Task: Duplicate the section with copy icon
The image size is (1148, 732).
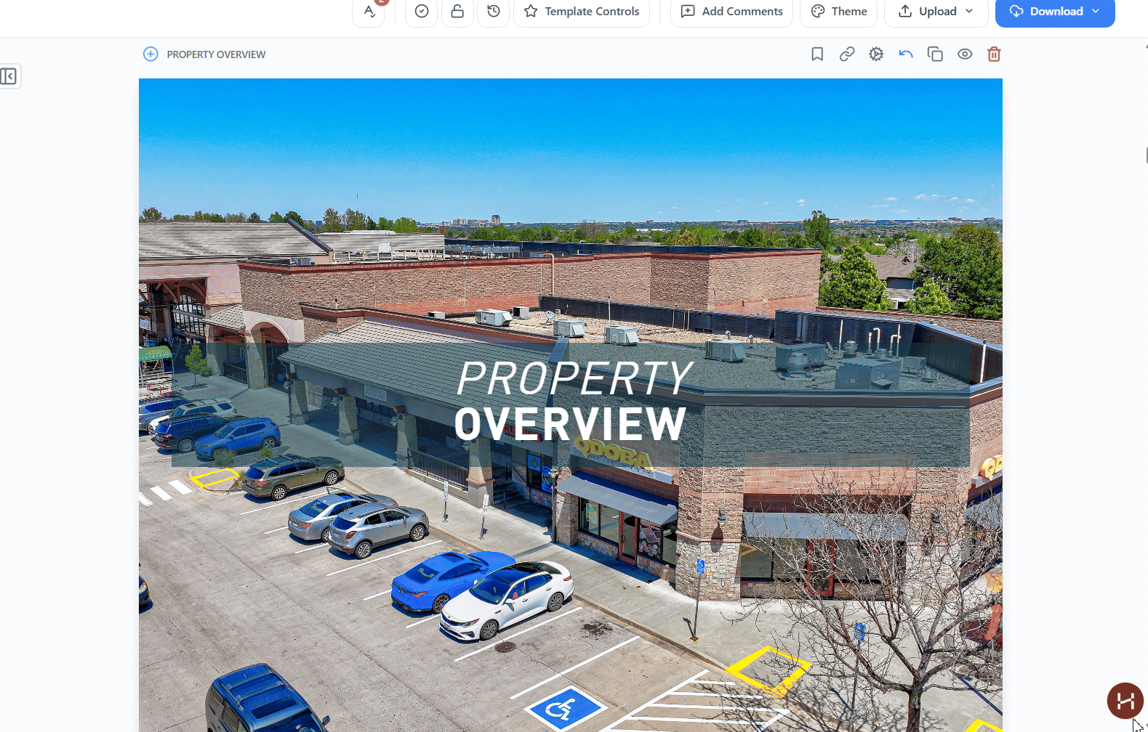Action: (x=935, y=54)
